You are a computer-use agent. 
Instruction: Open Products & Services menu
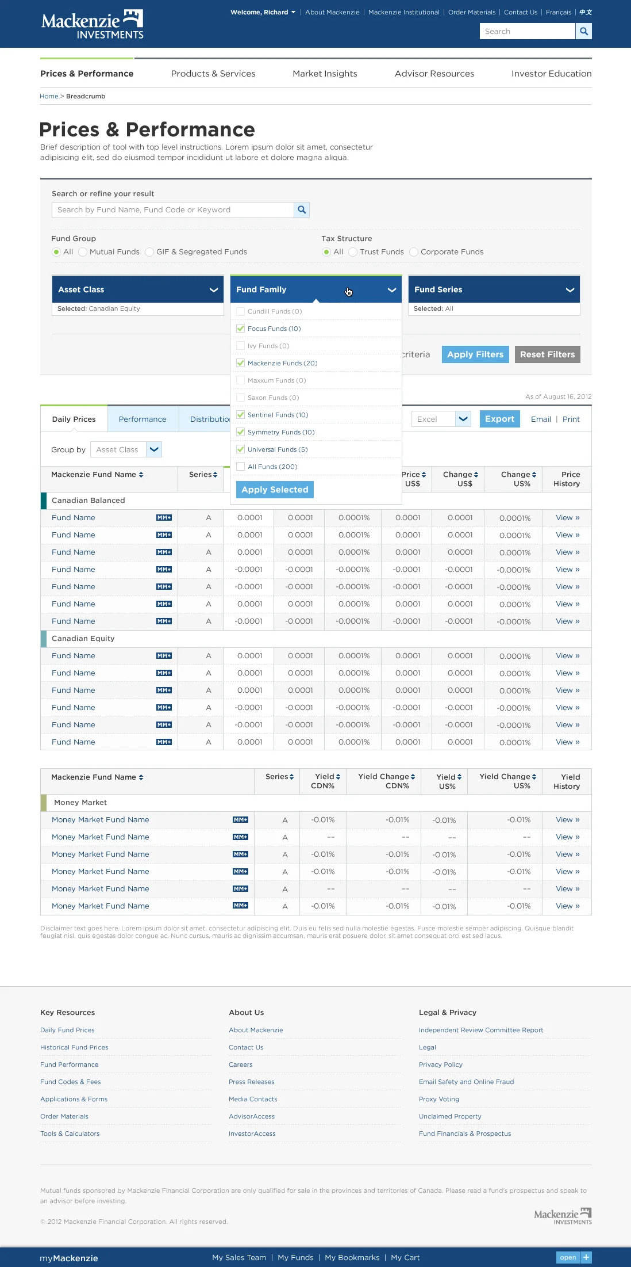[213, 74]
